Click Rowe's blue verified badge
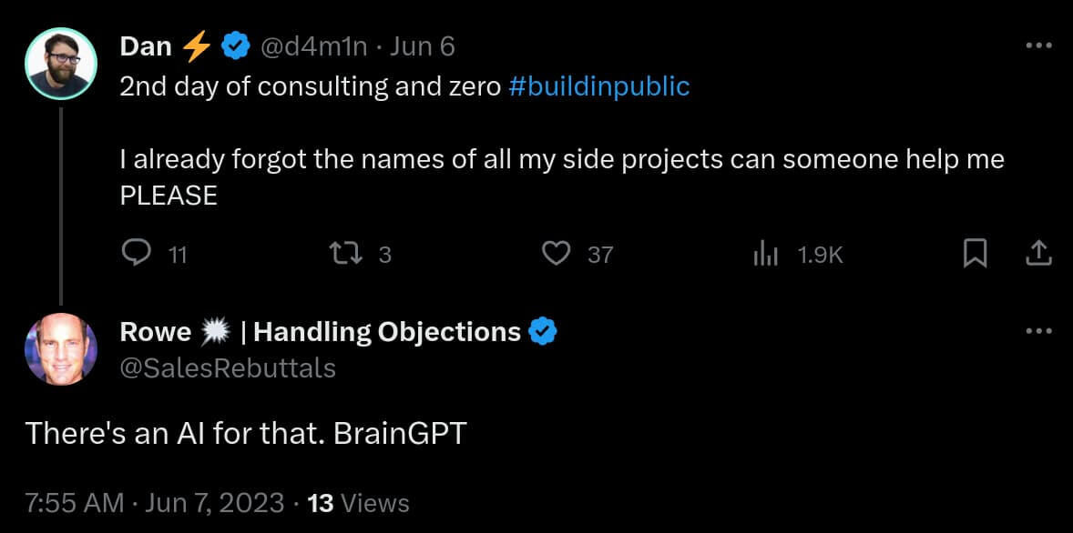Viewport: 1073px width, 533px height. (x=544, y=332)
